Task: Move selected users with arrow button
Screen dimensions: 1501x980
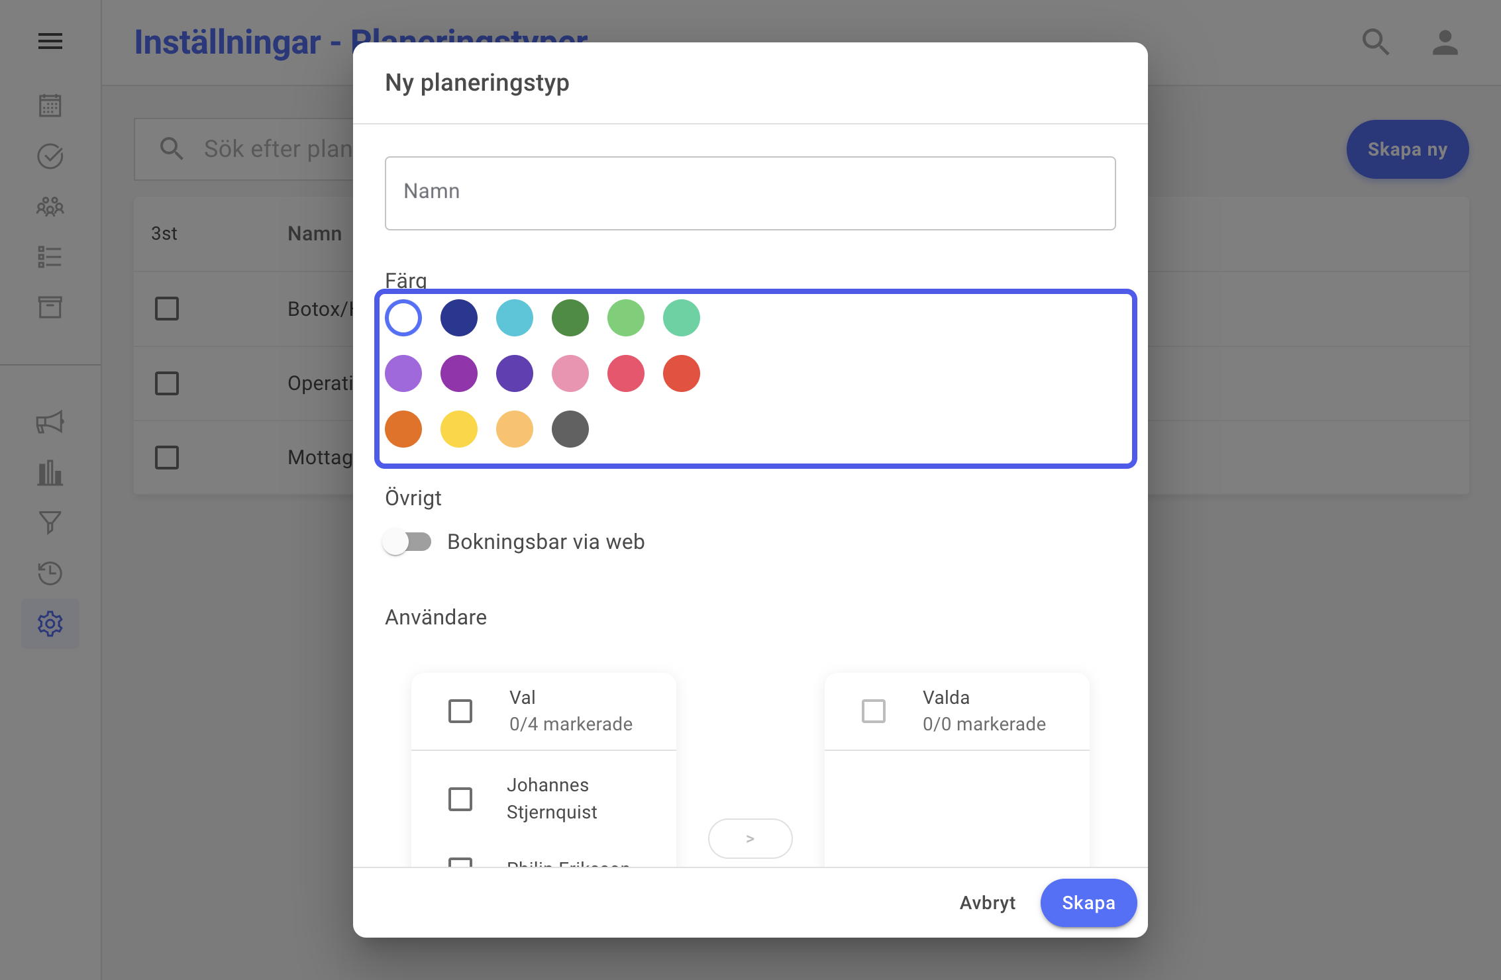Action: tap(750, 838)
